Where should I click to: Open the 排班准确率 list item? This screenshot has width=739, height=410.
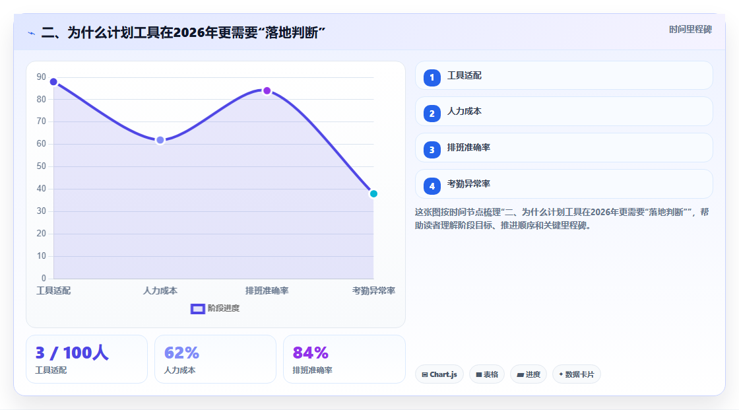pyautogui.click(x=563, y=148)
